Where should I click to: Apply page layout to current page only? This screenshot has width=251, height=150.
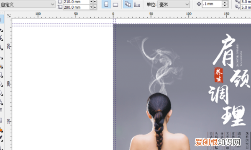137,5
